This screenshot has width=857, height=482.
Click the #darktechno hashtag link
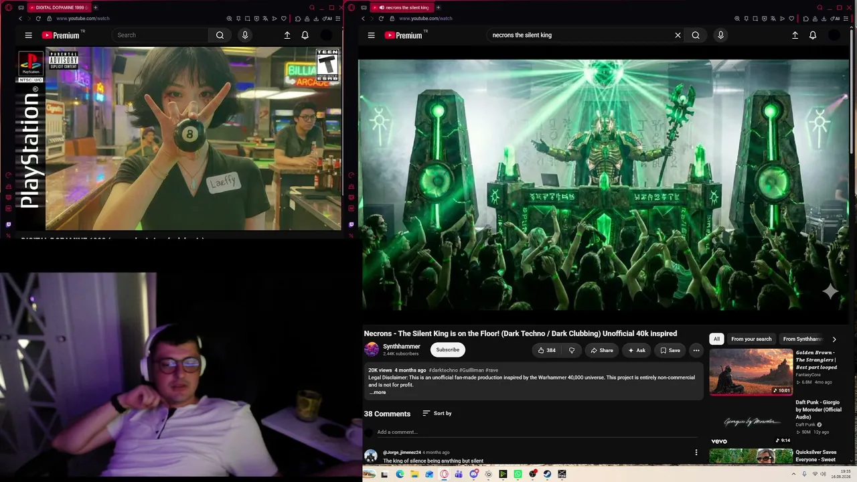(443, 370)
